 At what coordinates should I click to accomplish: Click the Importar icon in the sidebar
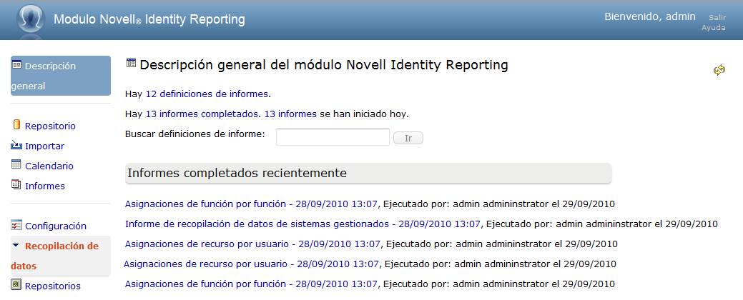(16, 145)
